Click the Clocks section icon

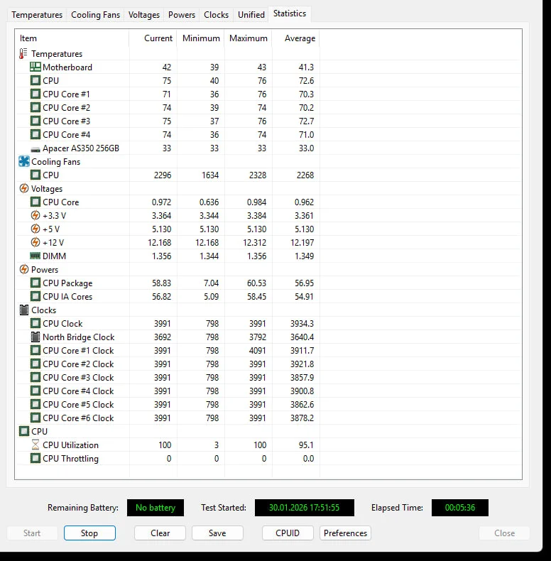(x=23, y=310)
